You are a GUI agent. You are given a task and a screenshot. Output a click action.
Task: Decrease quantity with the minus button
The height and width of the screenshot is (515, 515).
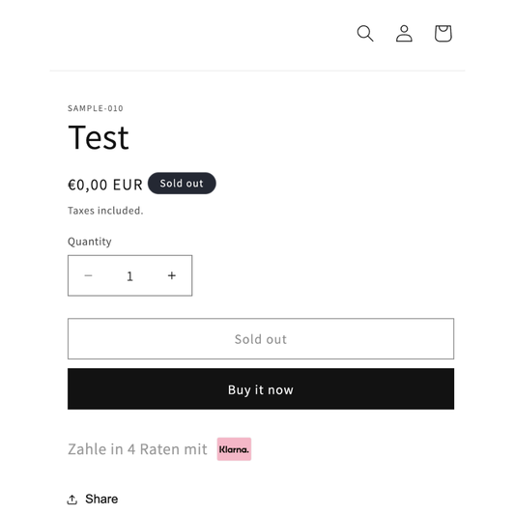[x=88, y=275]
